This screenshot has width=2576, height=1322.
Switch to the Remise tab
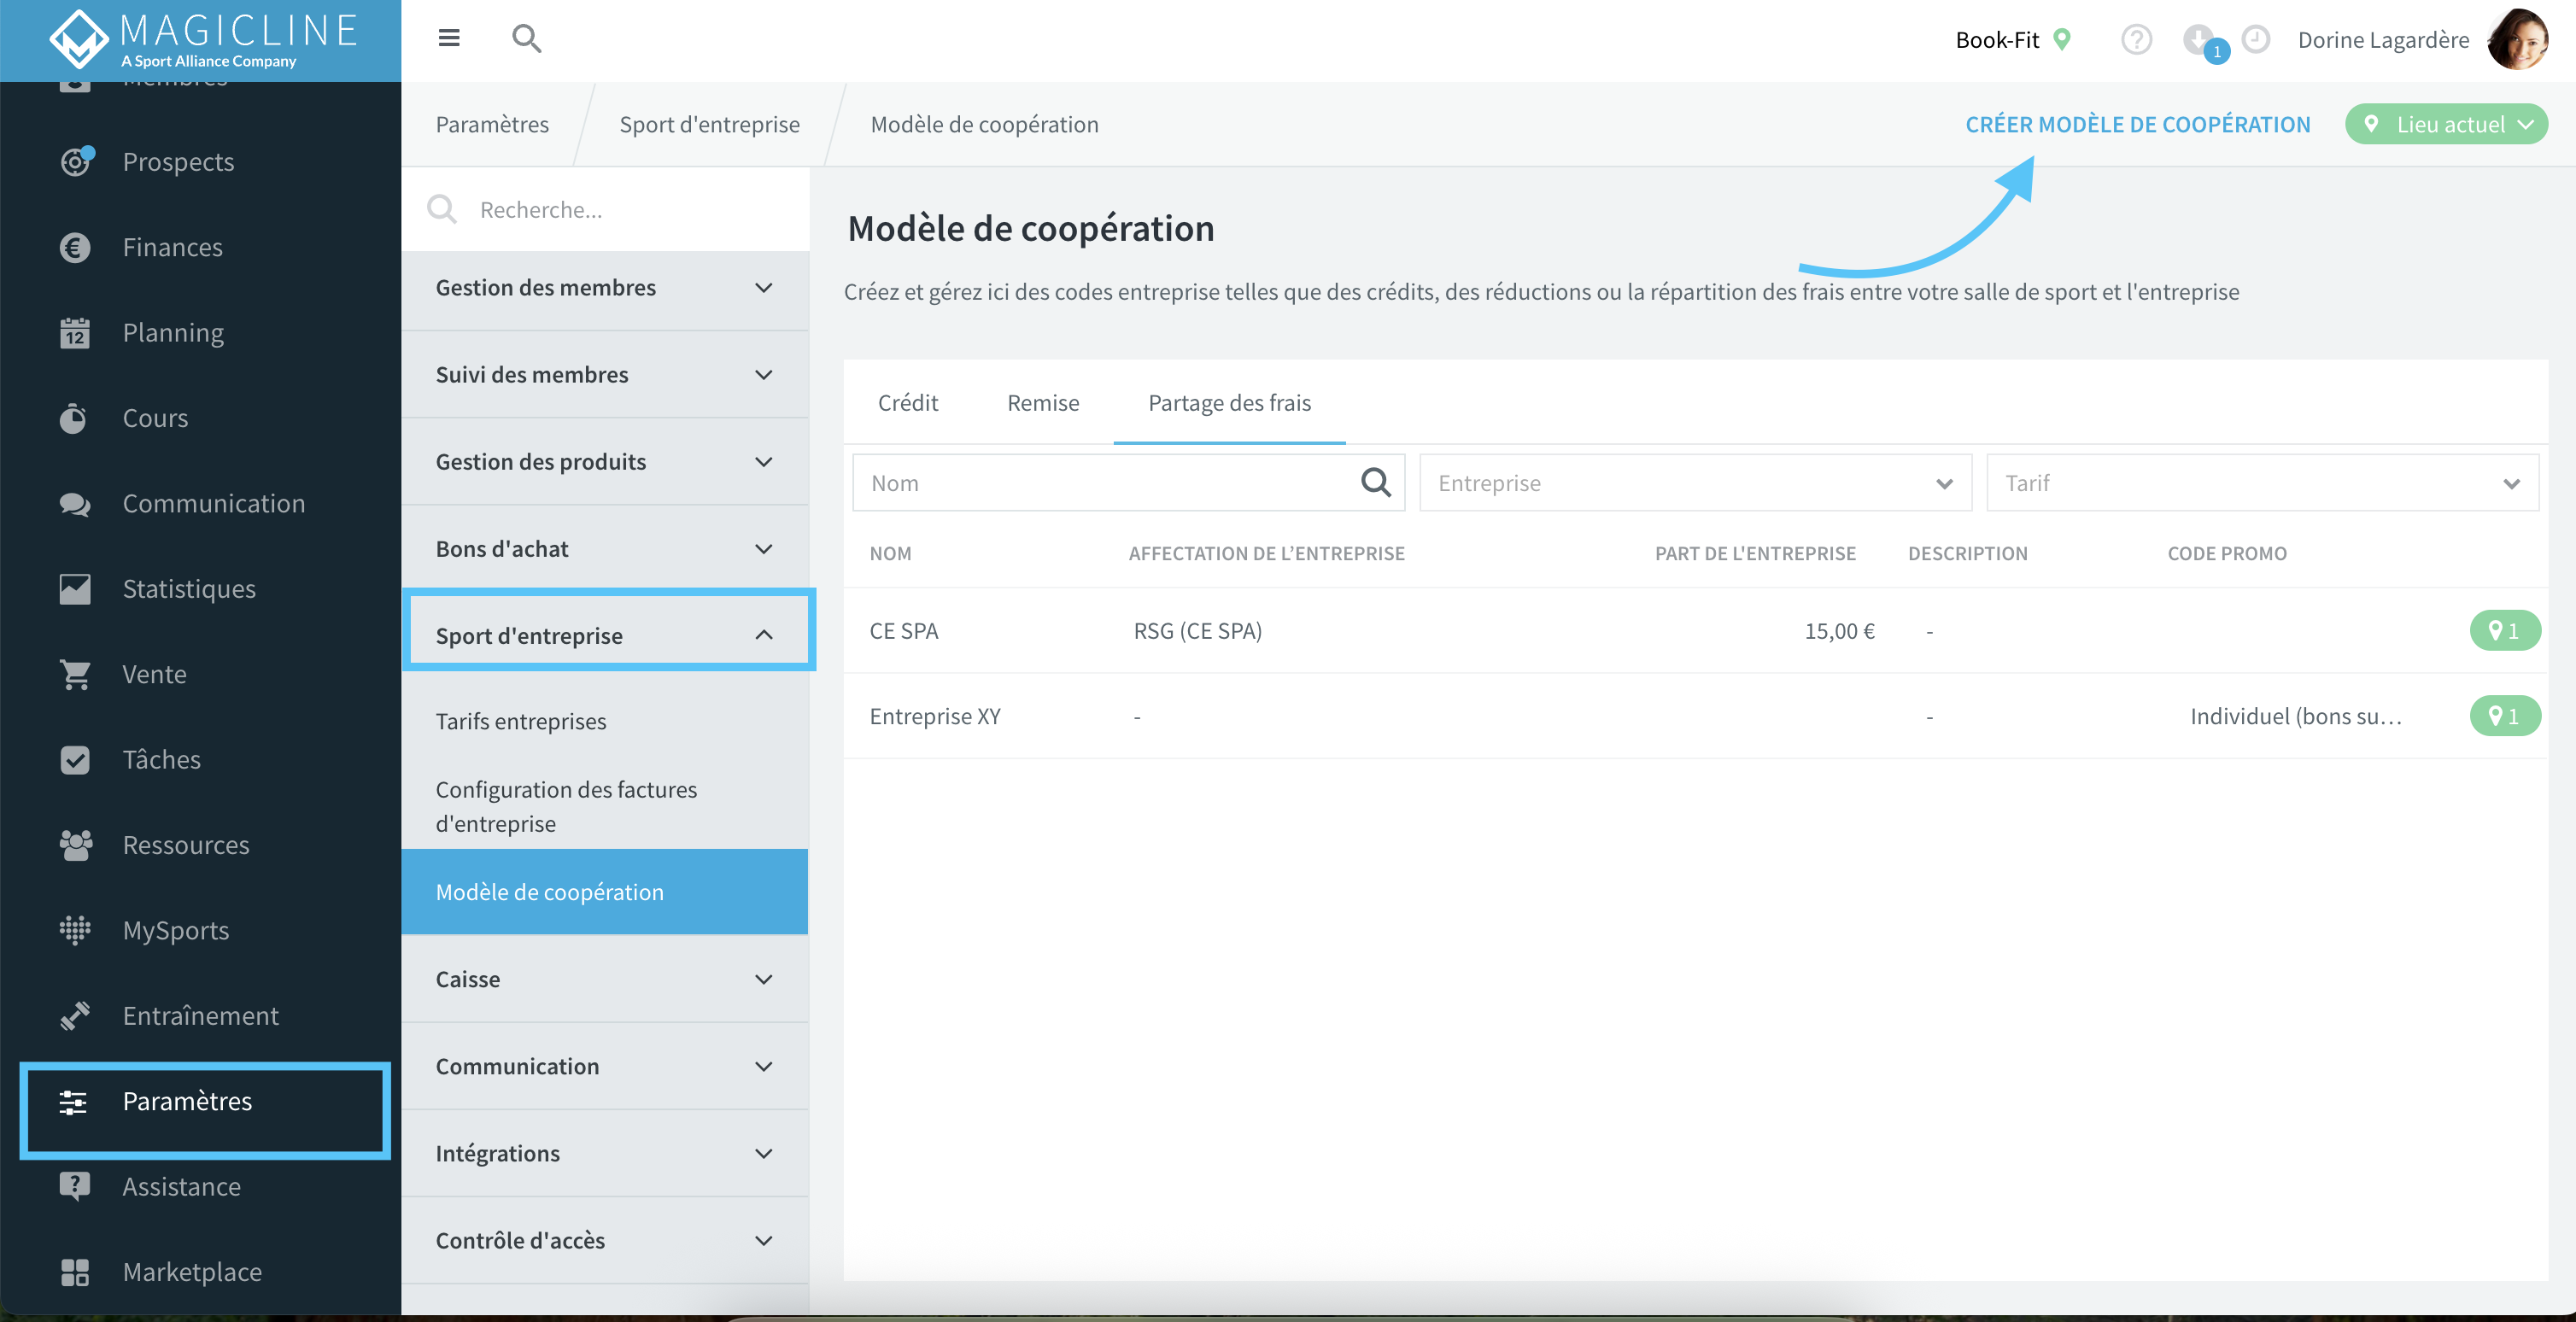(x=1043, y=403)
